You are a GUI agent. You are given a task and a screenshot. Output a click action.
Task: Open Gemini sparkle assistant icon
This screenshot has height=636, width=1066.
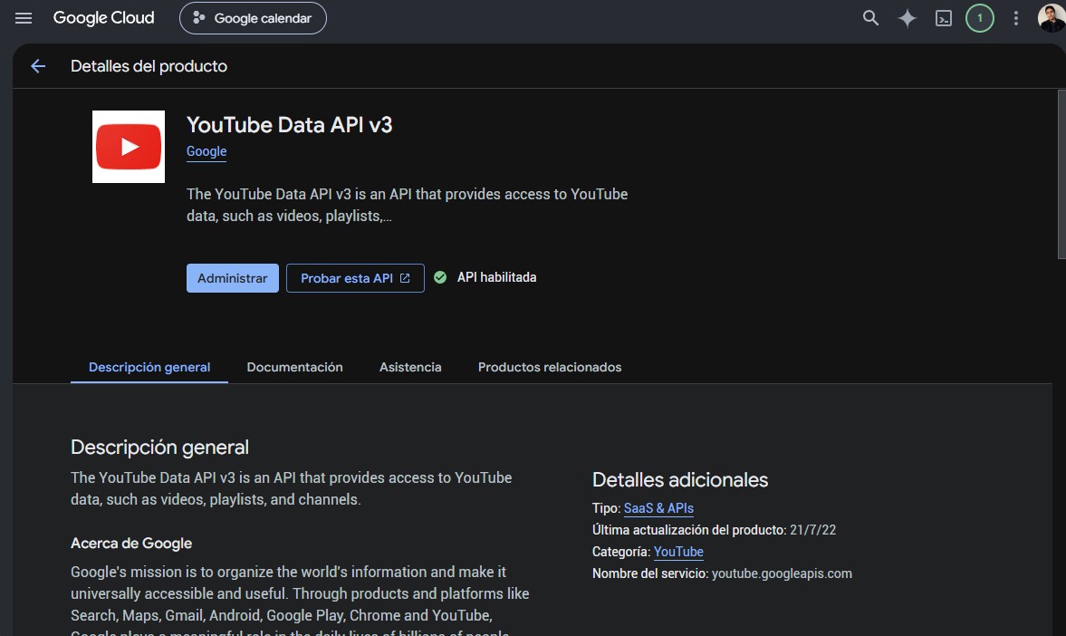click(x=907, y=18)
